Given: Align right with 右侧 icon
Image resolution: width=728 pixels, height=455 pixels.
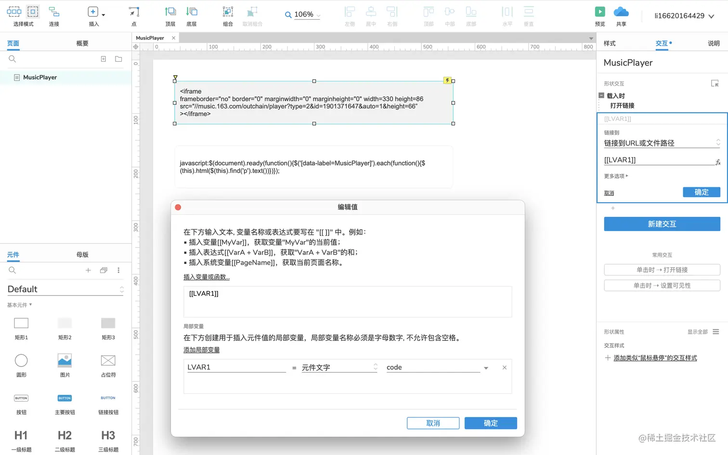Looking at the screenshot, I should [392, 12].
